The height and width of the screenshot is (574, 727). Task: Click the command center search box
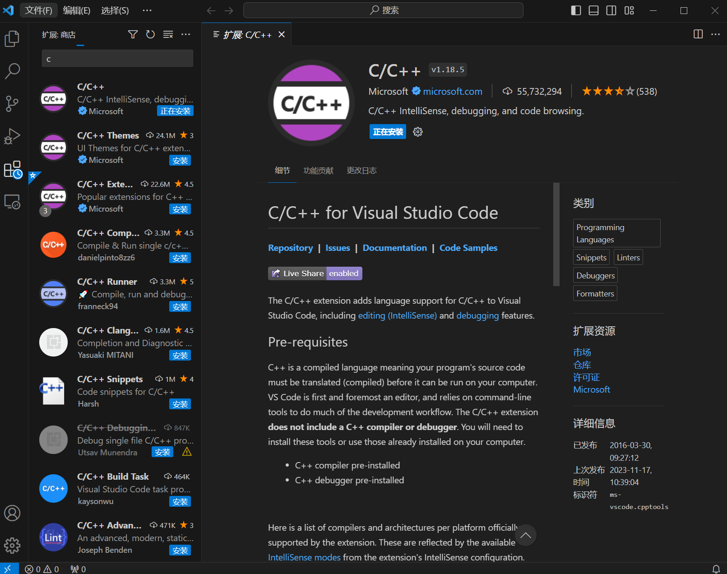pyautogui.click(x=383, y=10)
